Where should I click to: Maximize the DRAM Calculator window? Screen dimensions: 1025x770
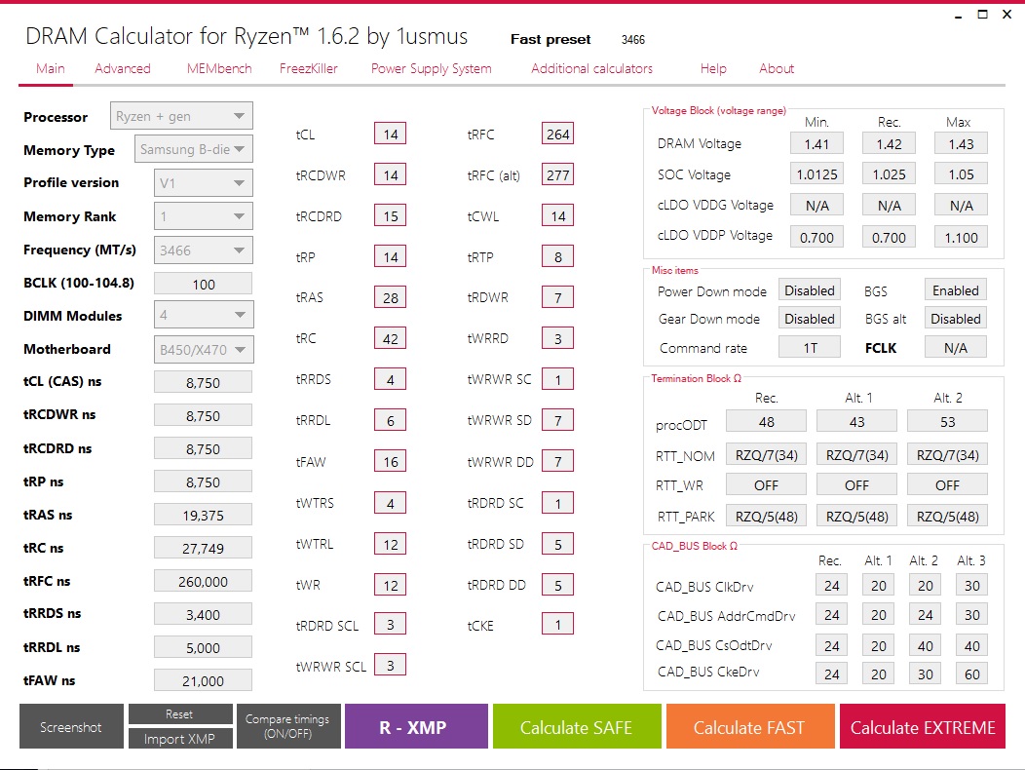tap(982, 15)
